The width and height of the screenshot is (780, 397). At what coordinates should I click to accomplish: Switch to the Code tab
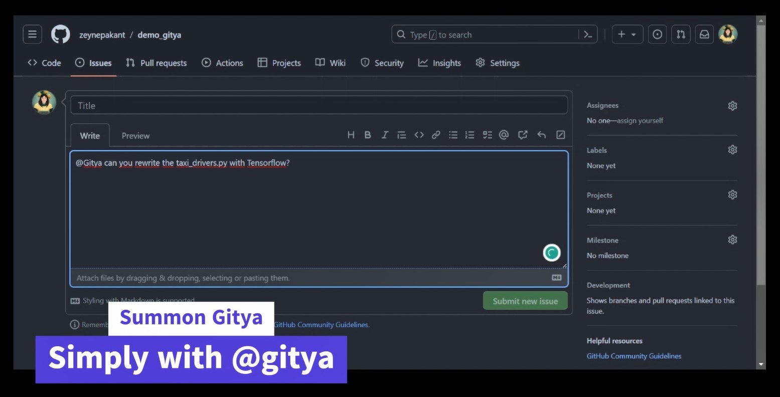tap(44, 63)
